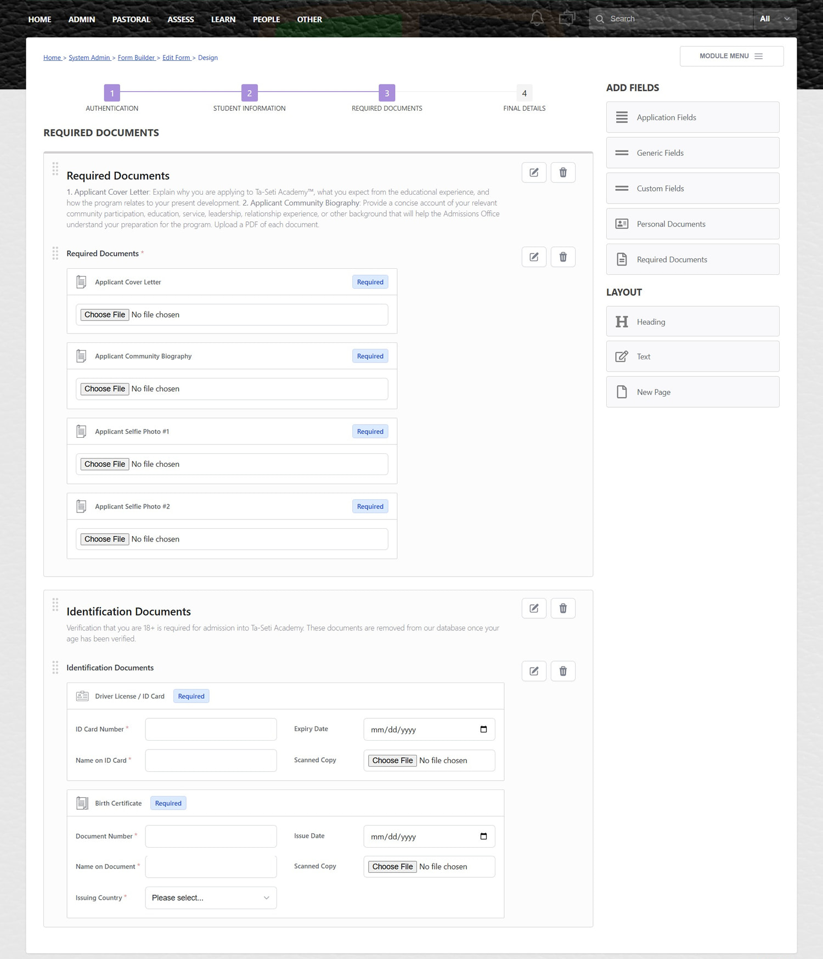Viewport: 823px width, 959px height.
Task: Go to step 1 Authentication
Action: coord(112,93)
